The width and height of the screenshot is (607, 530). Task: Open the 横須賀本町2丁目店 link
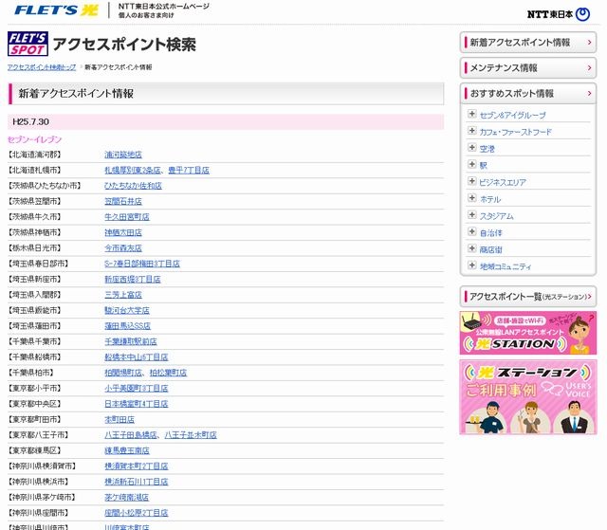click(x=137, y=466)
